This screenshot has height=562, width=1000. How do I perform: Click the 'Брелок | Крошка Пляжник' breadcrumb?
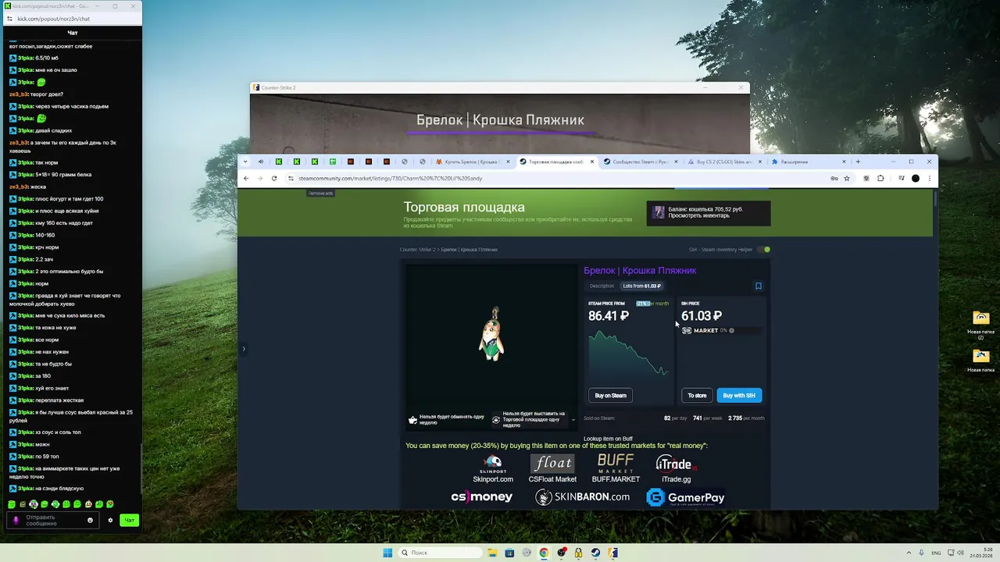(x=470, y=250)
